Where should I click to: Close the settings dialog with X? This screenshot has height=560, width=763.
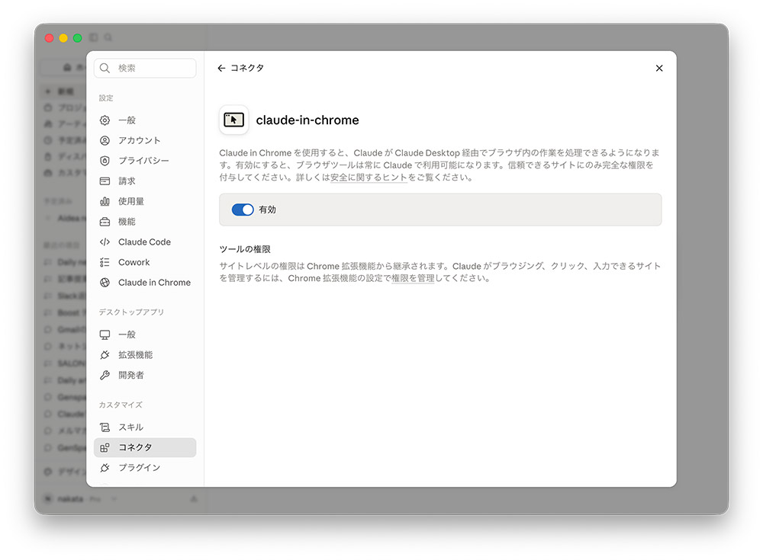point(659,68)
